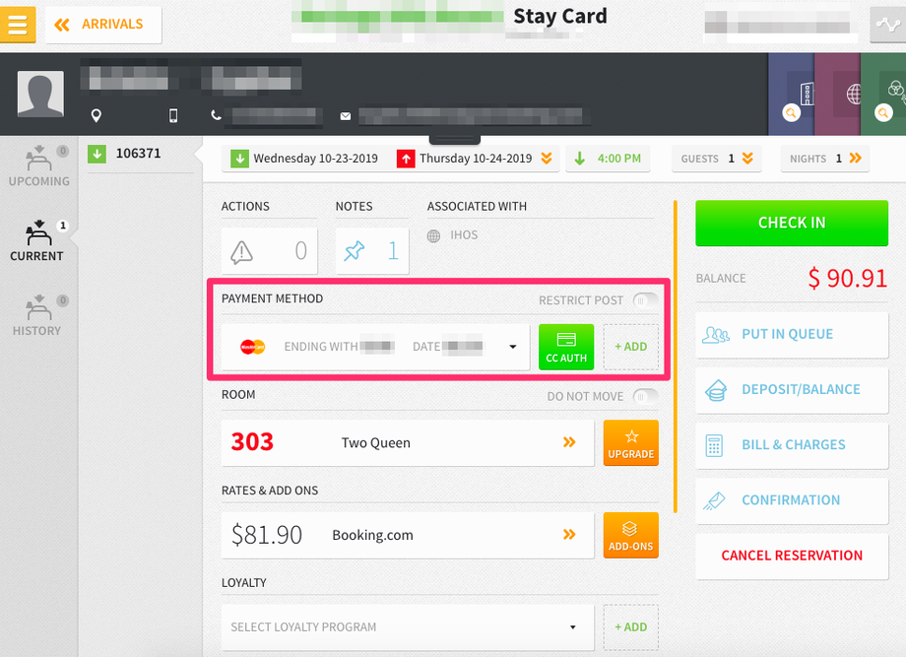This screenshot has height=657, width=906.
Task: Click the guest profile avatar
Action: (x=40, y=94)
